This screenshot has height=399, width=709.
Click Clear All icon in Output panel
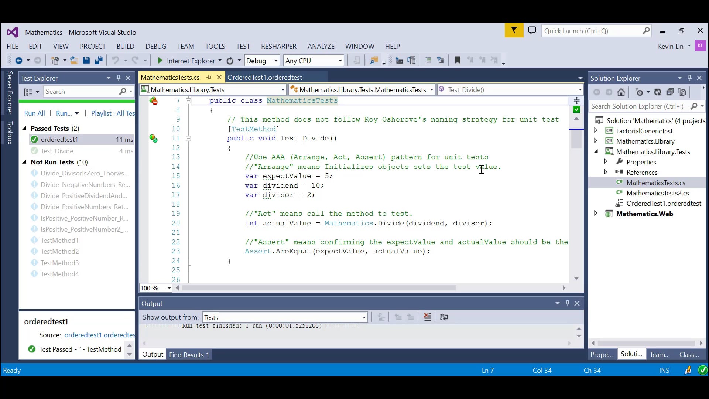point(427,317)
